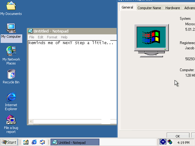
Task: Activate Untitled - Notepad taskbar button
Action: click(x=75, y=142)
